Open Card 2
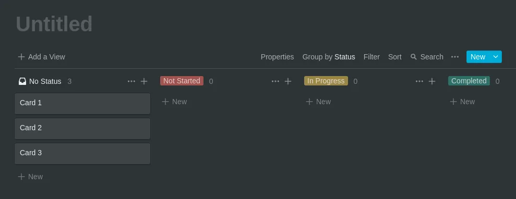 pyautogui.click(x=82, y=129)
